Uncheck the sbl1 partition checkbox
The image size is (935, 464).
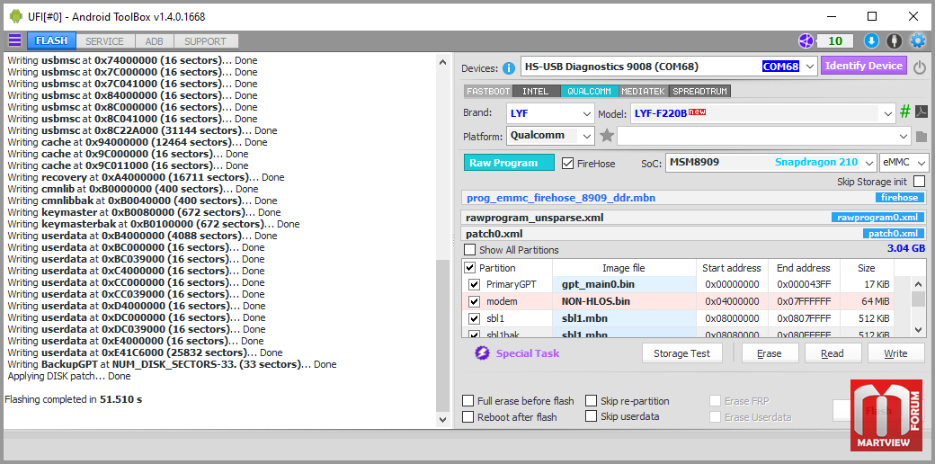474,318
